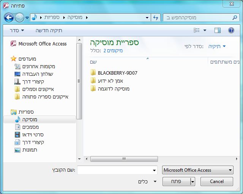Viewport: 243px width, 194px height.
Task: Select the אמן לא ידוע folder
Action: click(110, 81)
